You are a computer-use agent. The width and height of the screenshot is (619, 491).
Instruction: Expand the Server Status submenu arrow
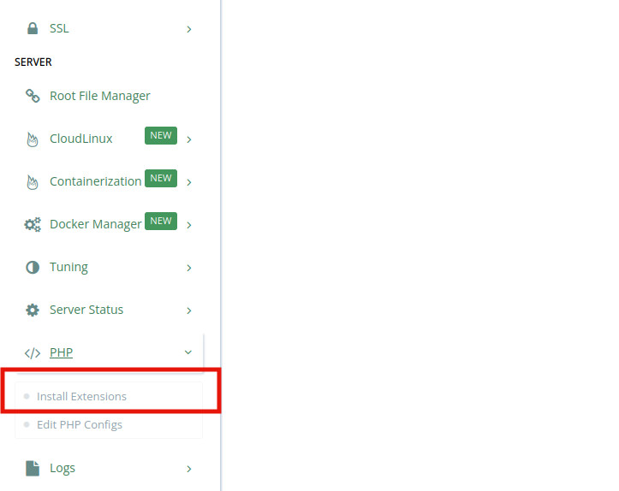189,311
